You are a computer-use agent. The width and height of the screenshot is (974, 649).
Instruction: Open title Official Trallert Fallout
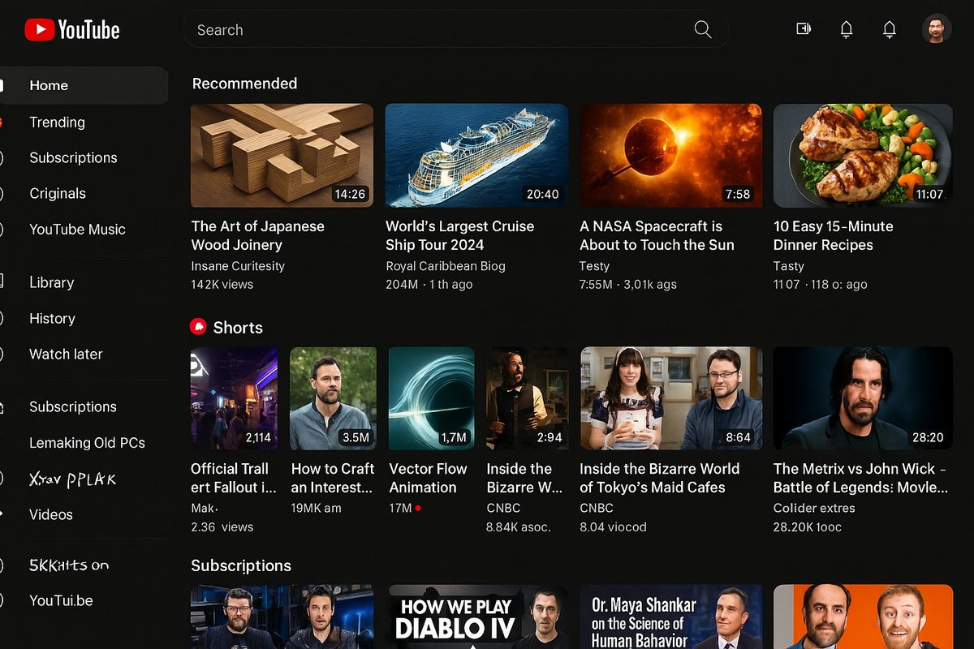234,478
